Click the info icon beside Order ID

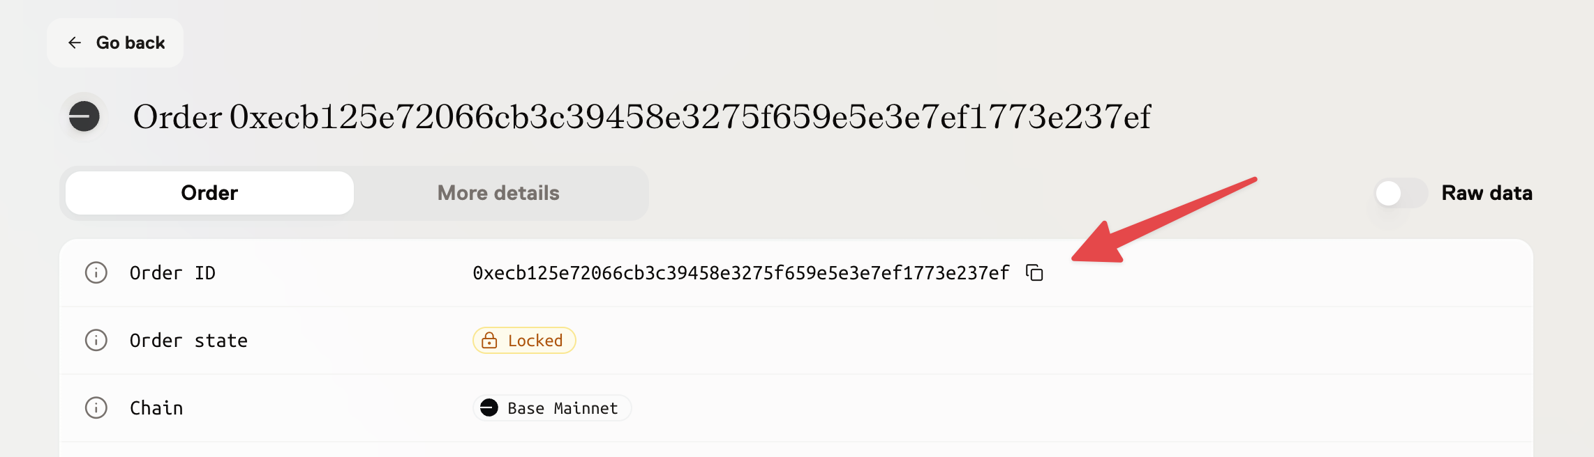pos(96,273)
